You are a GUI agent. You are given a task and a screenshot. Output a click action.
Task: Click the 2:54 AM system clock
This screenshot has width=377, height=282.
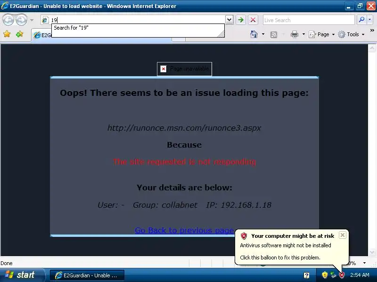360,275
